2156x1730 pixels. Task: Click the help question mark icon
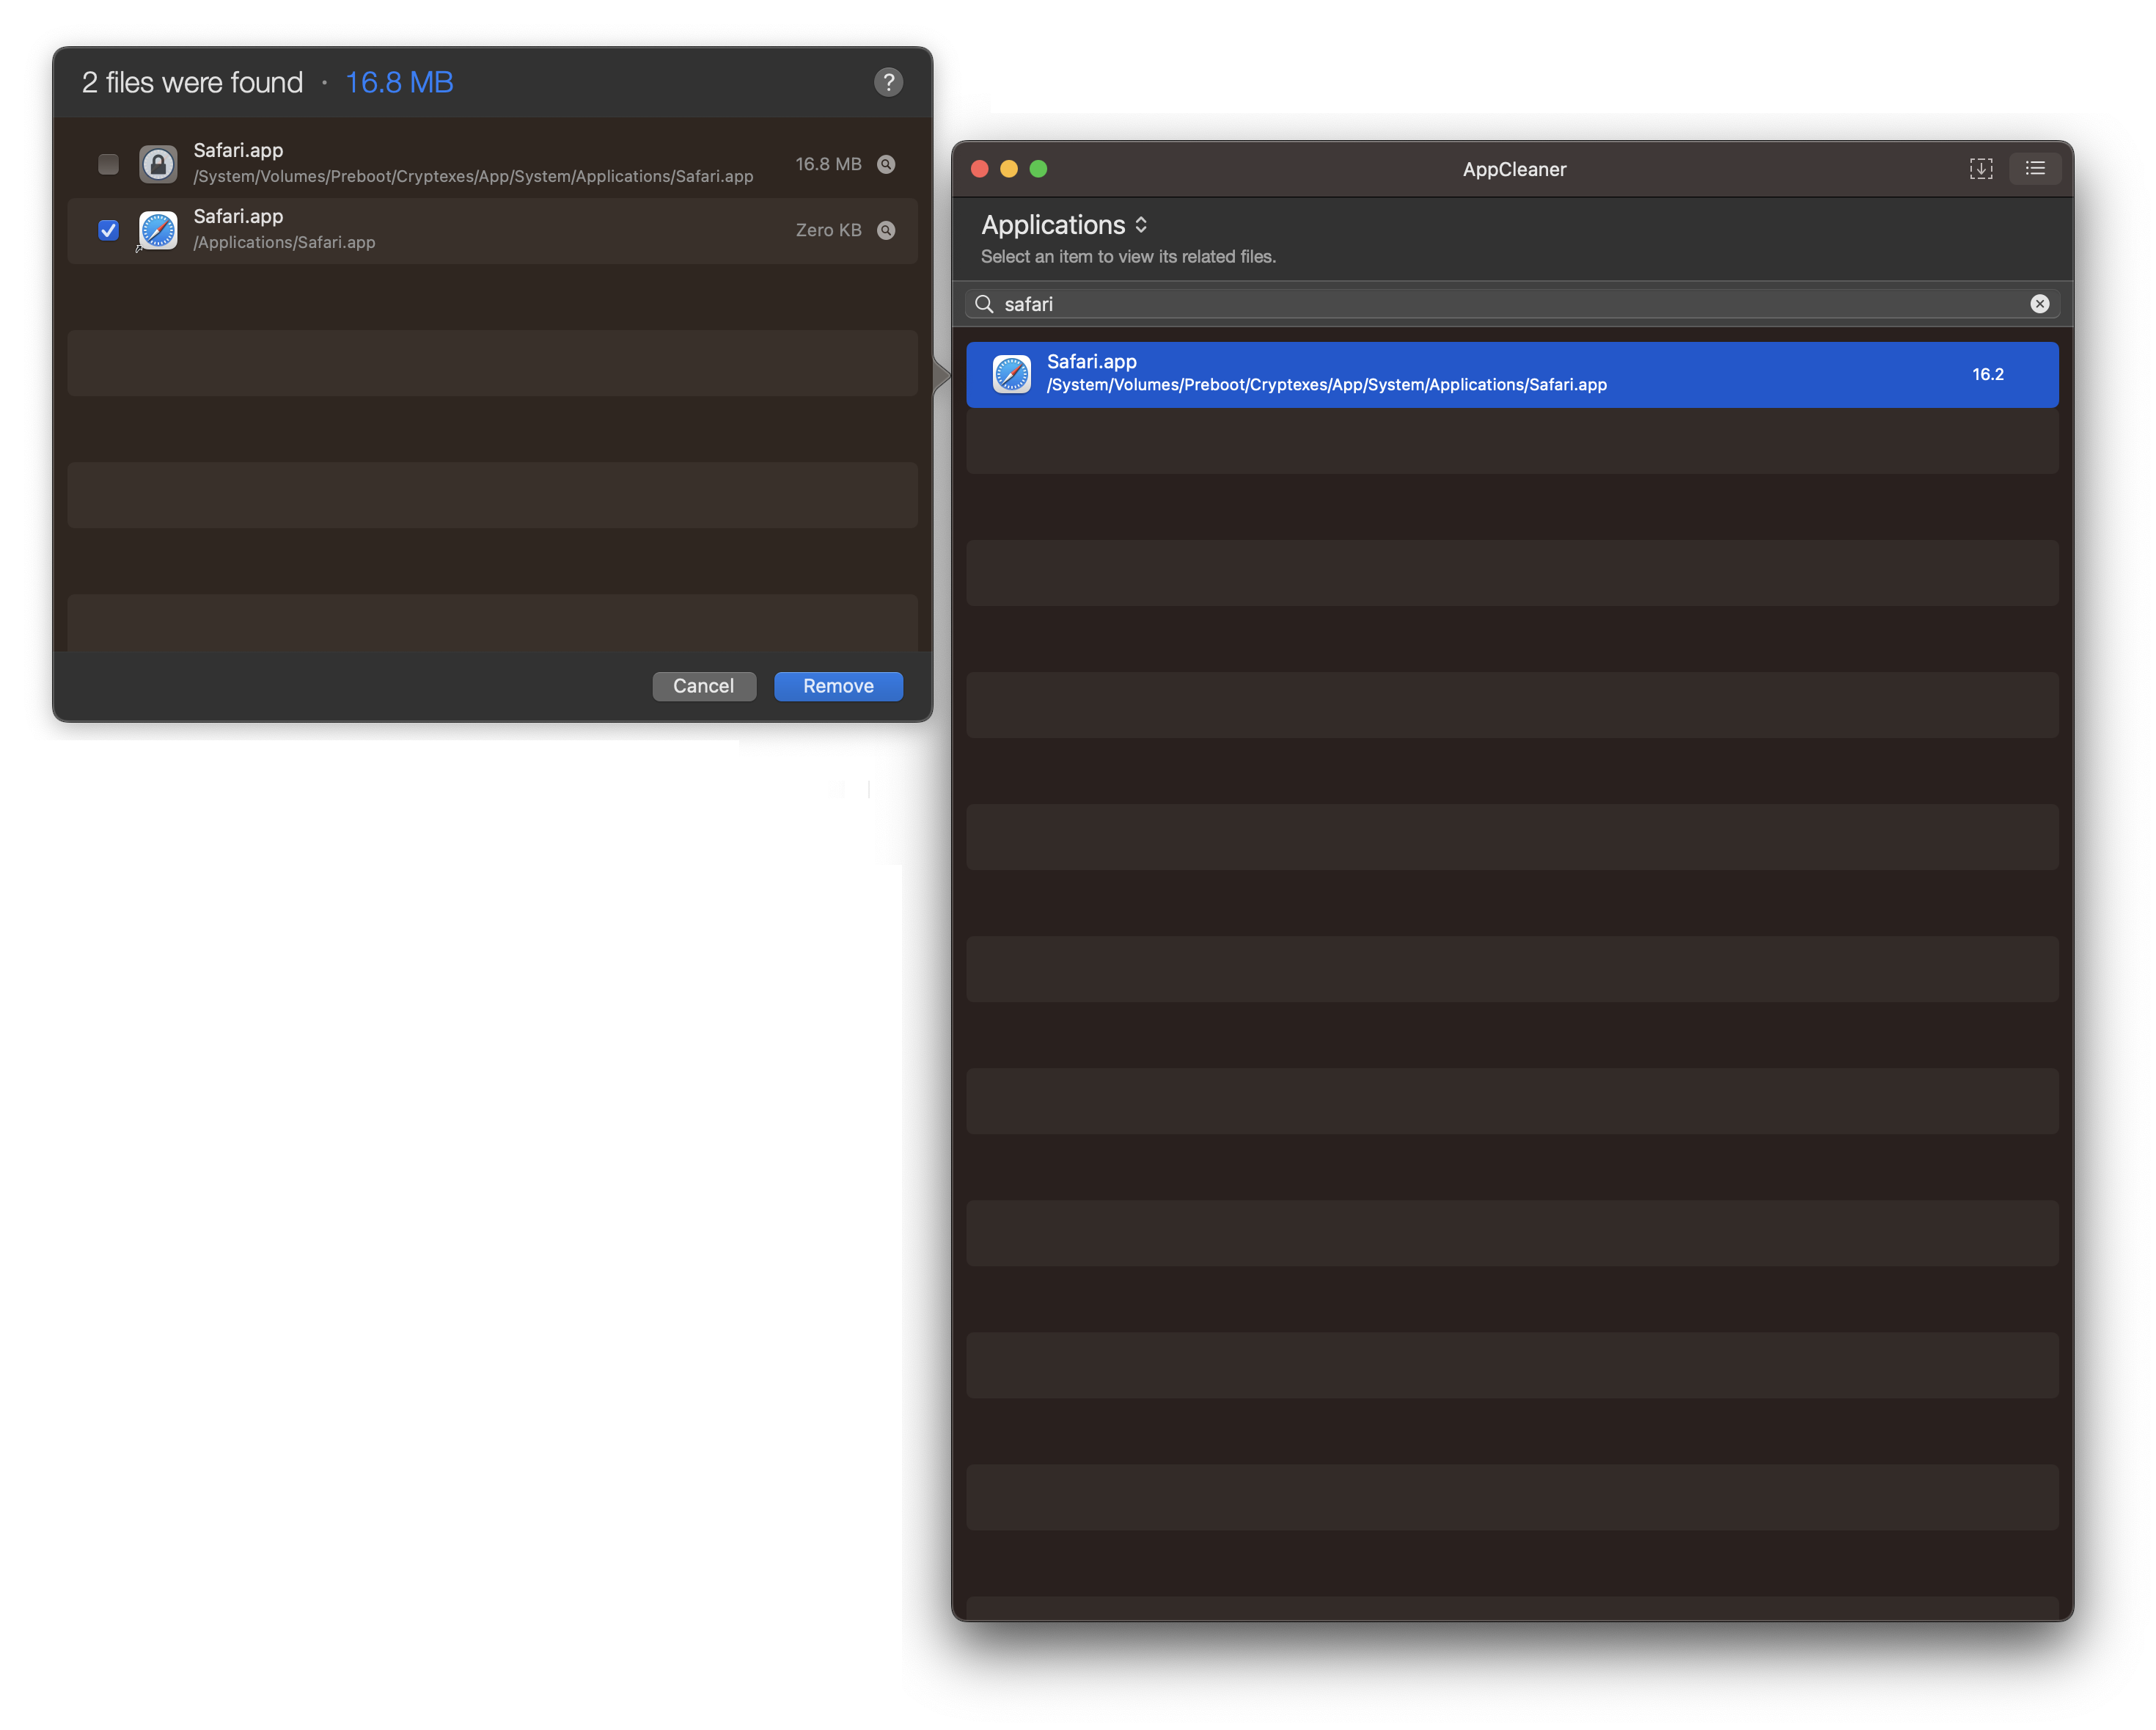click(x=888, y=82)
